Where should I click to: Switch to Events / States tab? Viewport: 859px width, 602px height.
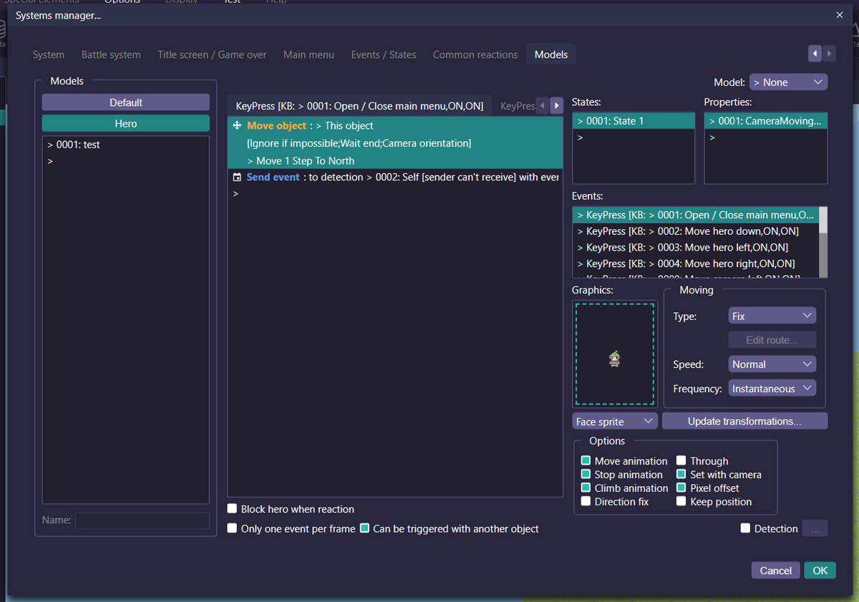tap(384, 54)
